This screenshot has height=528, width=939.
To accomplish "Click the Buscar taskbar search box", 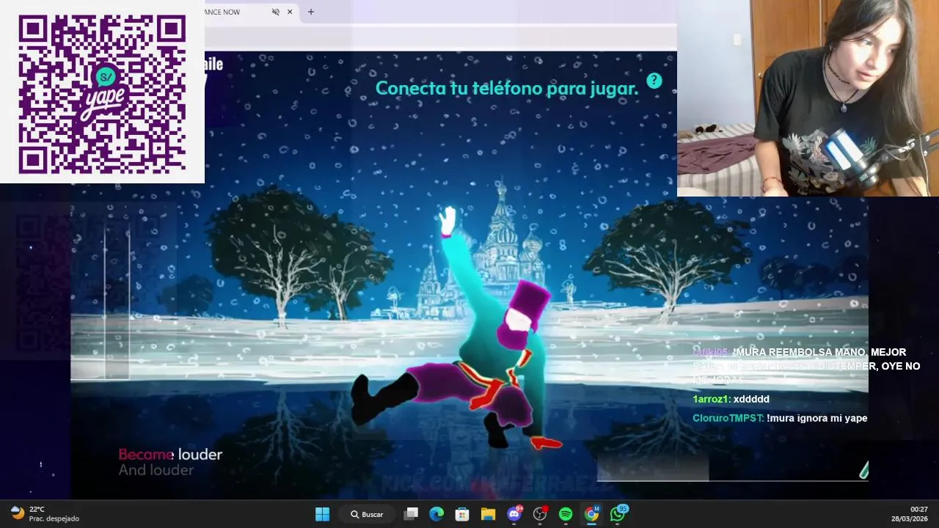I will click(368, 514).
